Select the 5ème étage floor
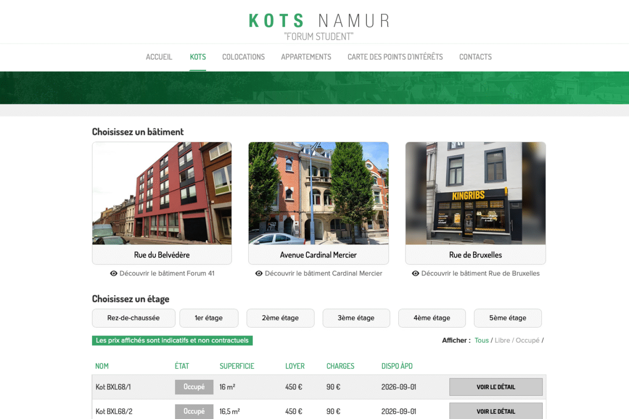Image resolution: width=629 pixels, height=419 pixels. pos(508,318)
